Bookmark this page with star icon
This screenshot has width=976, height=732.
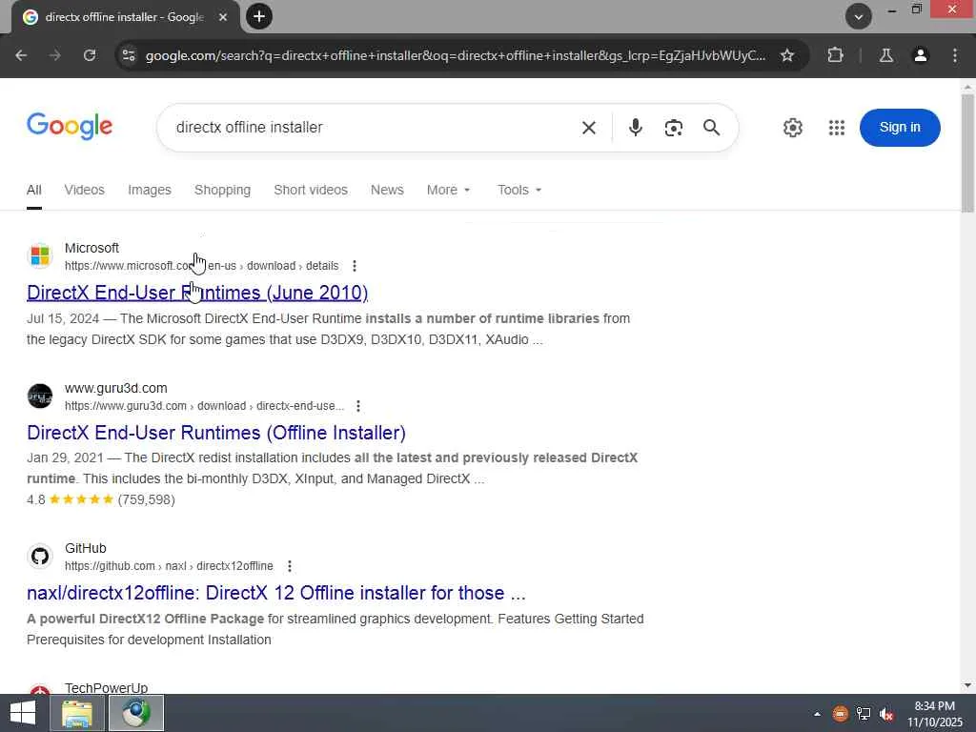click(x=786, y=55)
